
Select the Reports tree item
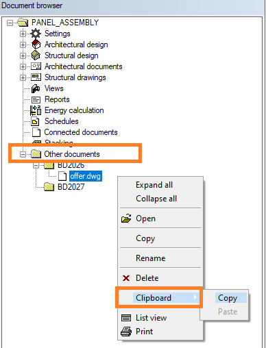coord(57,99)
